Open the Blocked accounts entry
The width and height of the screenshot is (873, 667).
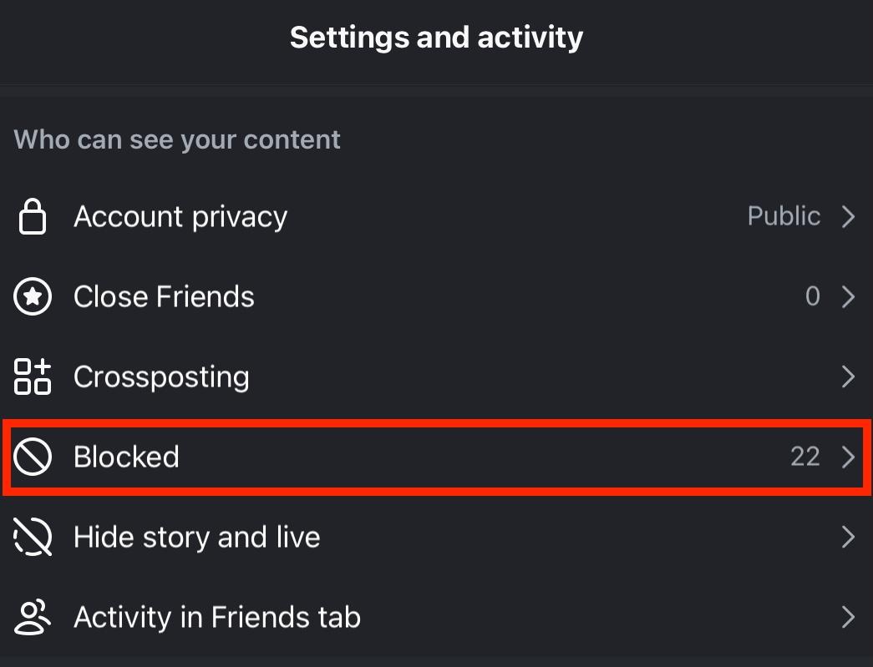click(126, 457)
